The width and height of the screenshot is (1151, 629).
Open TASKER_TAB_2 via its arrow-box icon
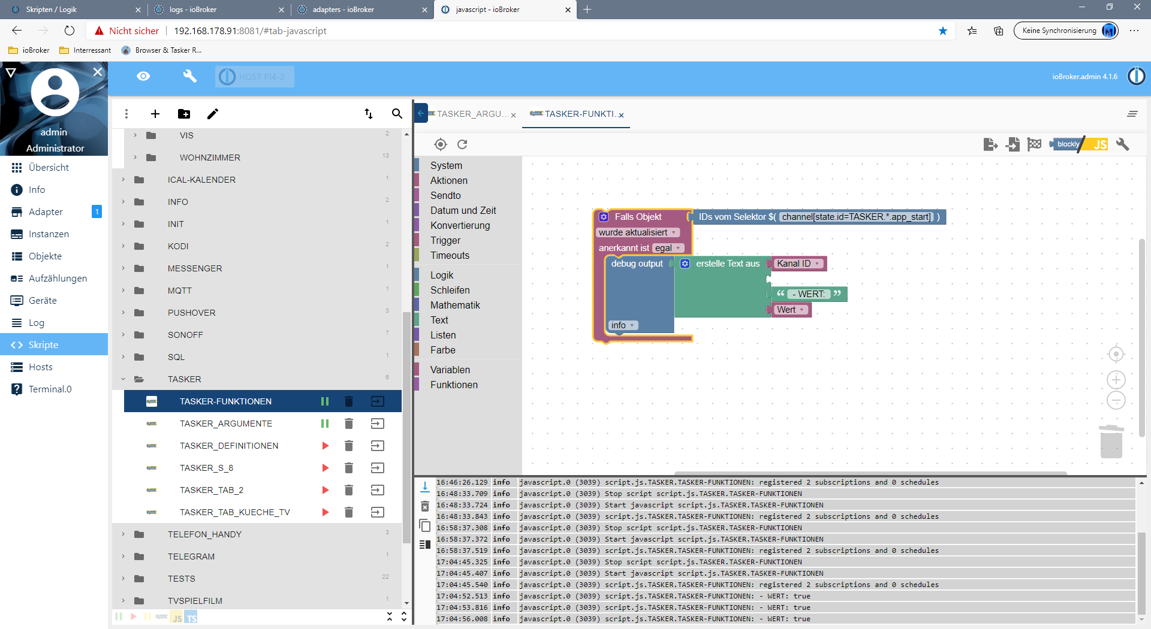point(377,490)
